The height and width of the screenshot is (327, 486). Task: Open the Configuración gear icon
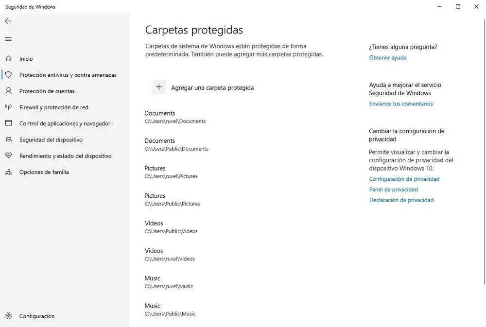coord(8,316)
